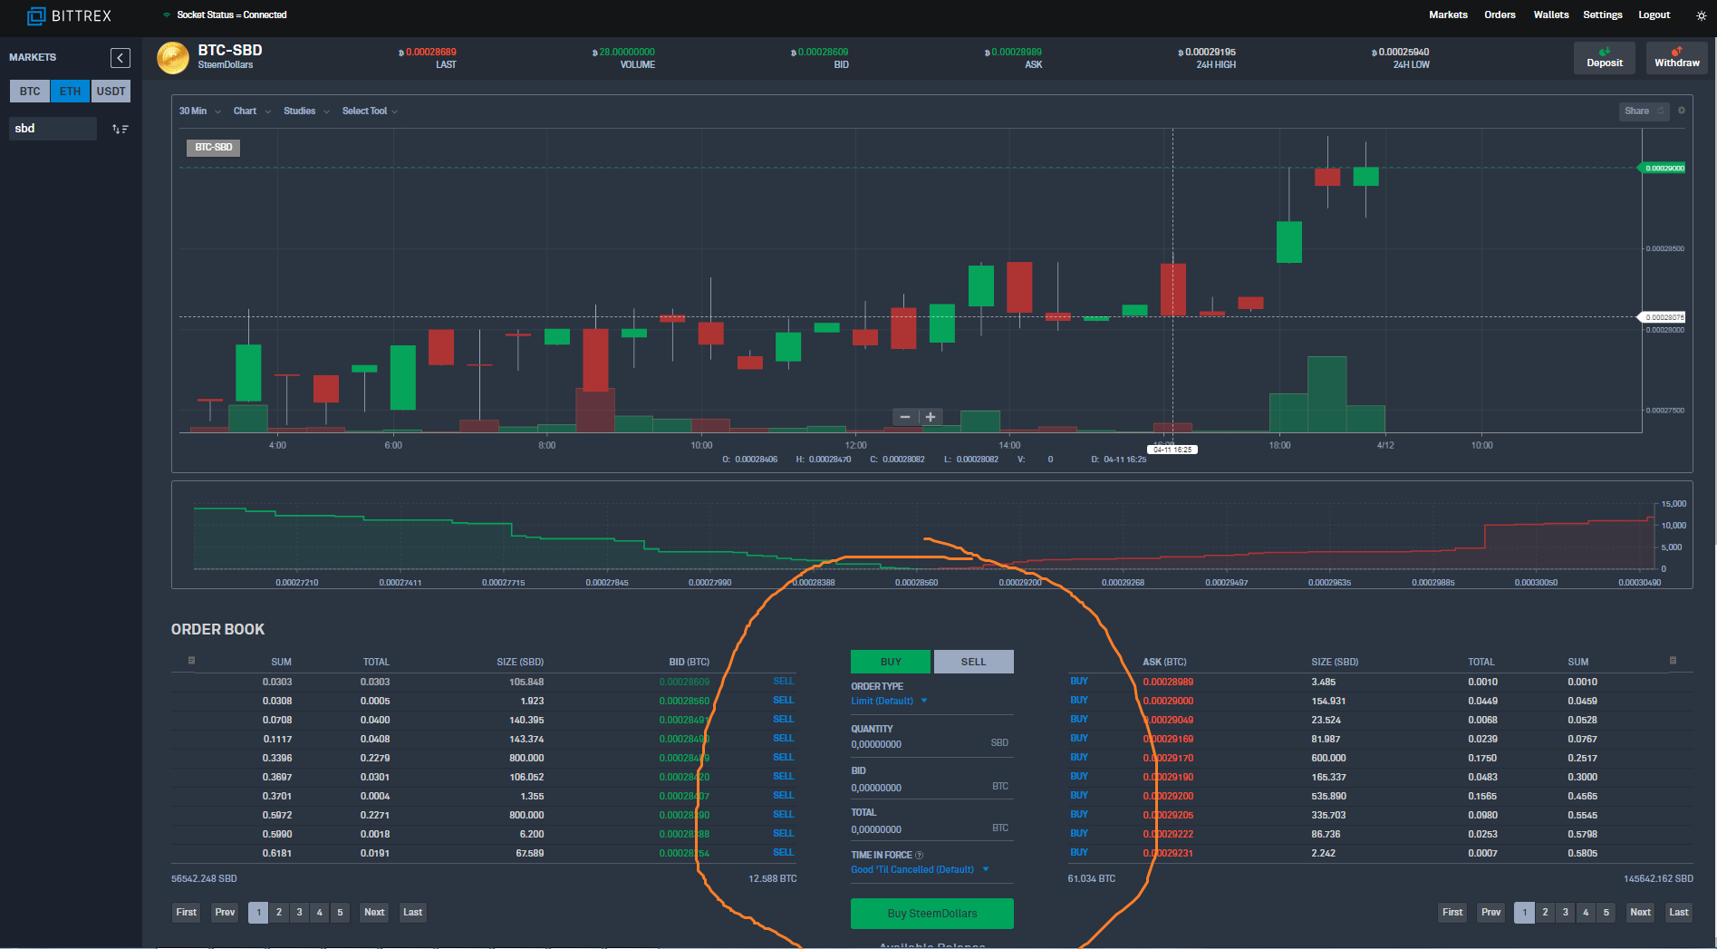
Task: Click Next on bid order book pagination
Action: 374,913
